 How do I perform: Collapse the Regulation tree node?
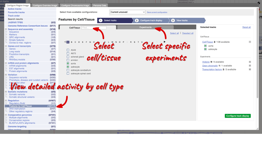click(x=6, y=101)
